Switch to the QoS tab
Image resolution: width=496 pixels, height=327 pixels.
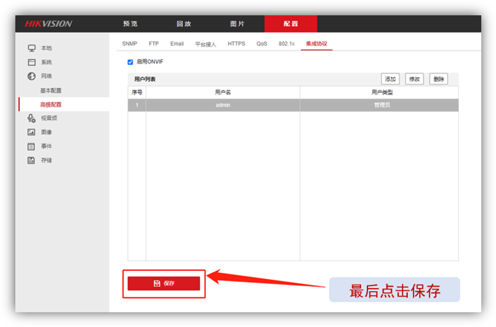pyautogui.click(x=262, y=44)
